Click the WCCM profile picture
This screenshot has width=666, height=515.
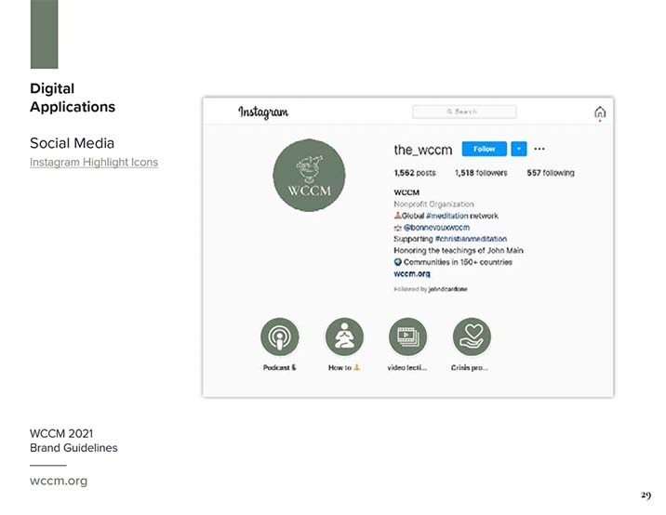[x=309, y=175]
